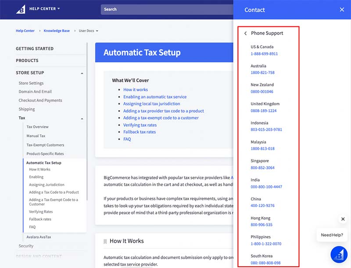Jump to FAQ sidebar anchor

click(x=32, y=227)
